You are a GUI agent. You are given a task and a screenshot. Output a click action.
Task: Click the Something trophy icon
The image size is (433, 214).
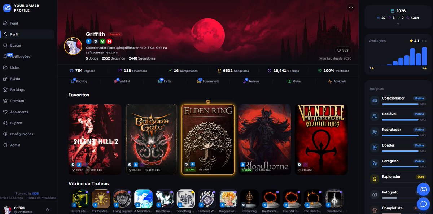point(186,198)
